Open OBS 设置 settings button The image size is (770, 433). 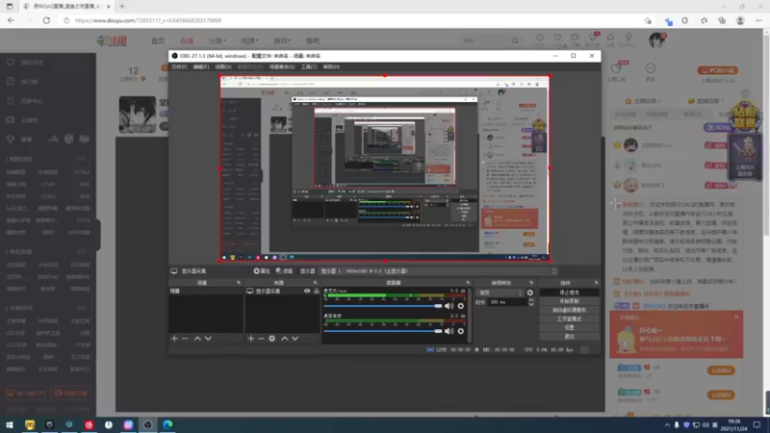point(569,327)
